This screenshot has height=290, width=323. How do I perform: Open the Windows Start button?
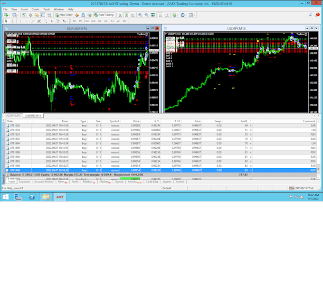(6, 197)
